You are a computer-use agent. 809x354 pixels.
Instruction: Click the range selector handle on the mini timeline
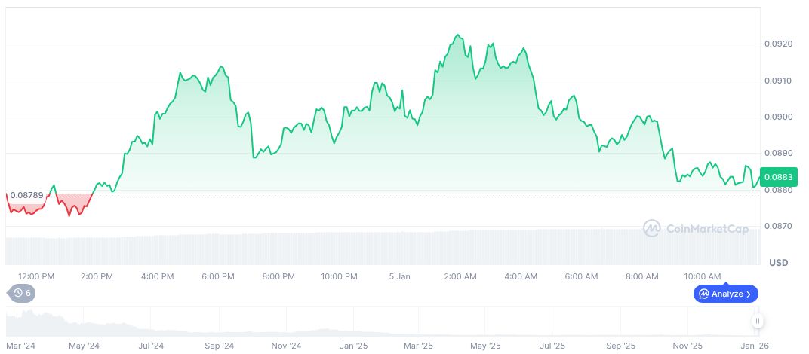pos(757,322)
